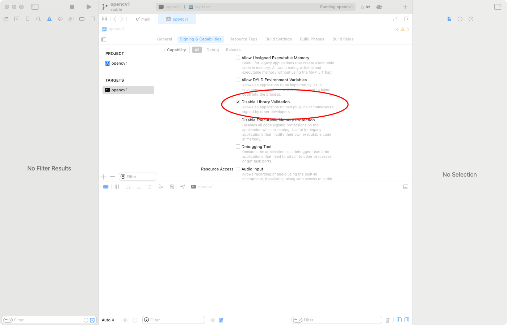Enable Allow DYLD Environment Variables
The height and width of the screenshot is (325, 507).
pos(238,80)
